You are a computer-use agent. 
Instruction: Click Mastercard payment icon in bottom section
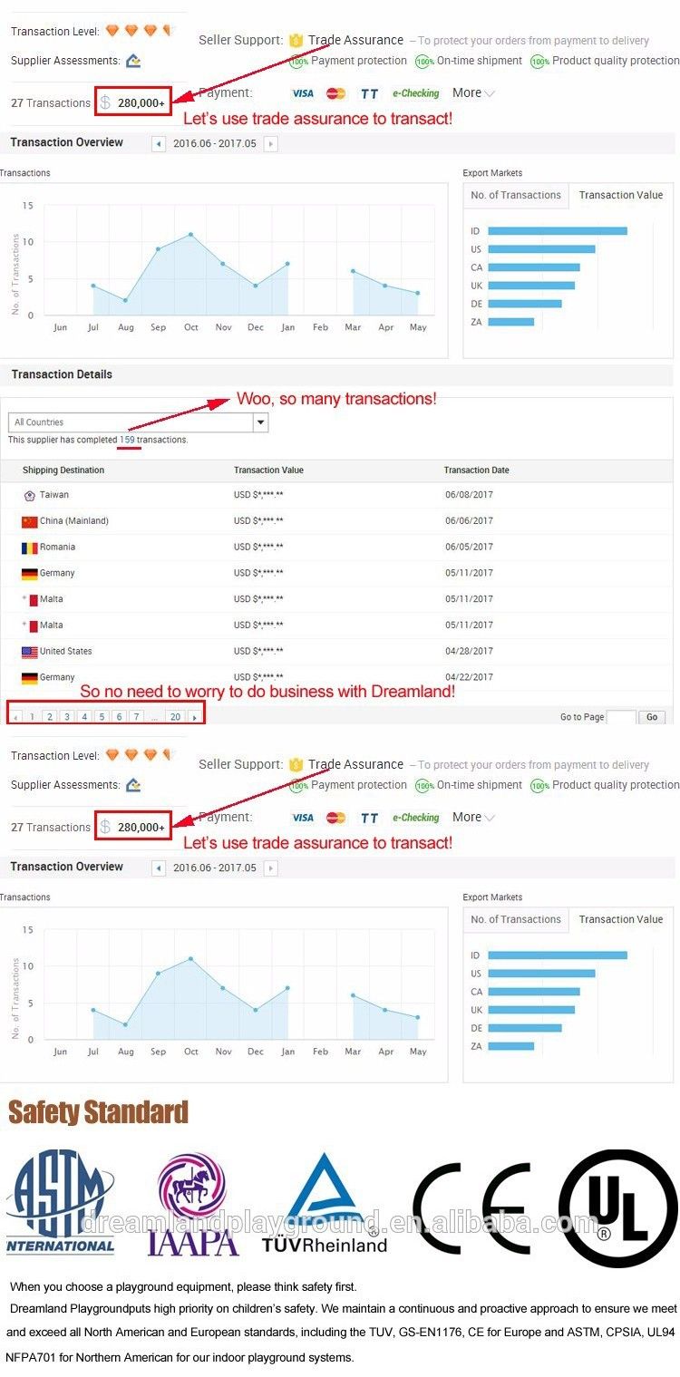coord(336,818)
